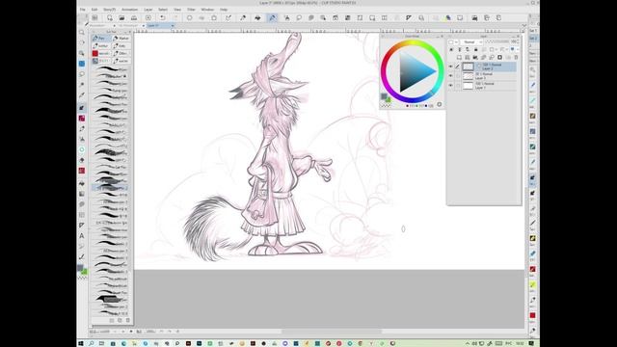The height and width of the screenshot is (347, 617).
Task: Choose the Text tool in the toolbox
Action: click(82, 235)
